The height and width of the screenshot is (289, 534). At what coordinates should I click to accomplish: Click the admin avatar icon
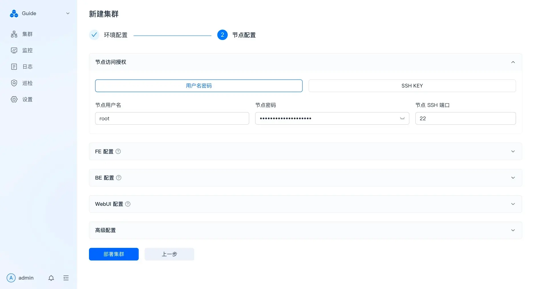pos(11,278)
